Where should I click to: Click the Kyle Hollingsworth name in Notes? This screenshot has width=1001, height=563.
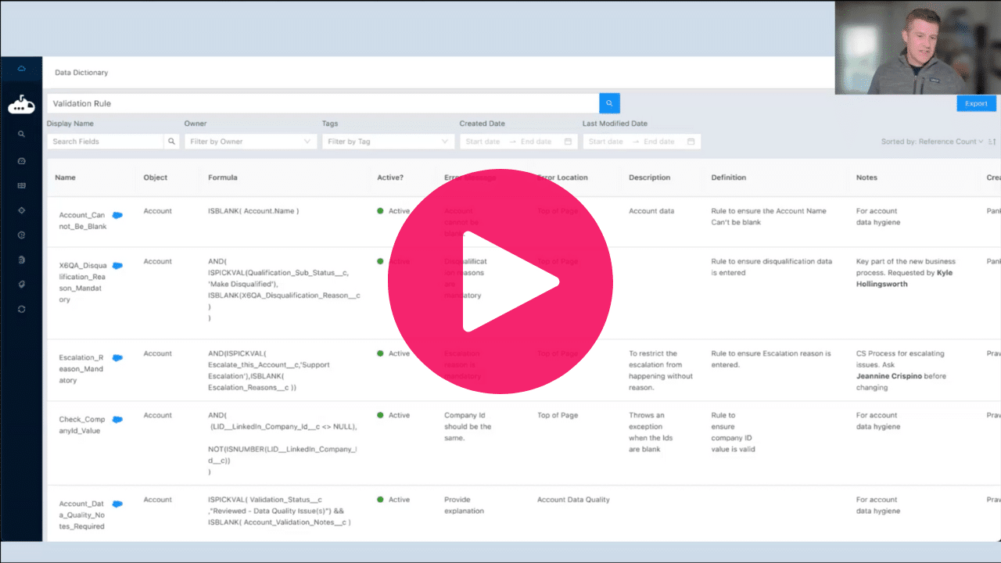905,278
